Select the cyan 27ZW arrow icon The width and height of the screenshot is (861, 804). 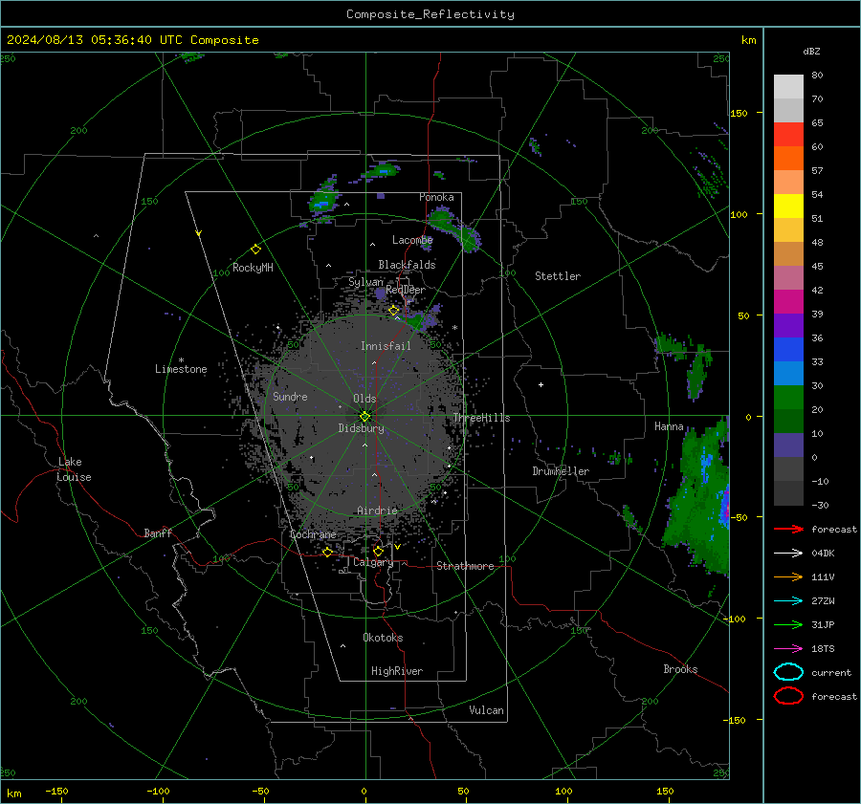pyautogui.click(x=788, y=601)
